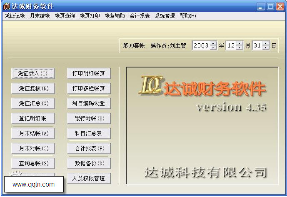Click the 凭证汇总 (G) button
The height and width of the screenshot is (197, 287).
(x=33, y=103)
